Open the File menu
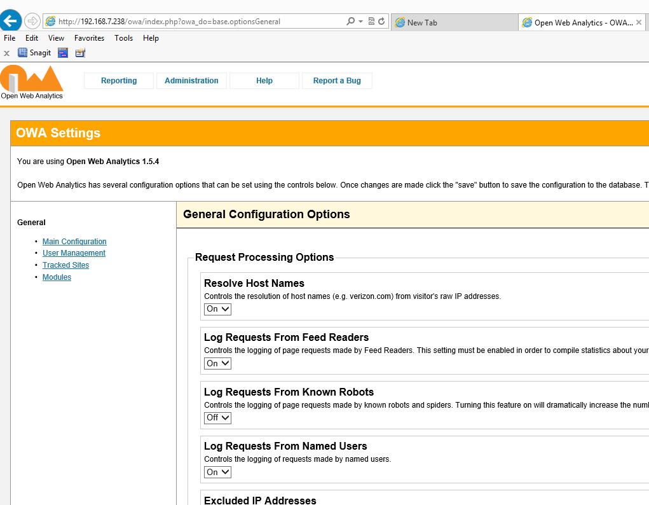 [x=10, y=38]
